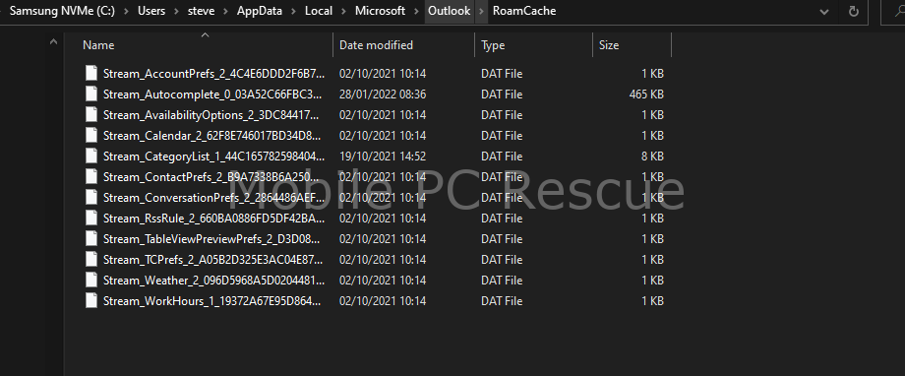Click the Stream_AvailabilityOptions file icon
Screen dimensions: 905x376
(x=91, y=115)
